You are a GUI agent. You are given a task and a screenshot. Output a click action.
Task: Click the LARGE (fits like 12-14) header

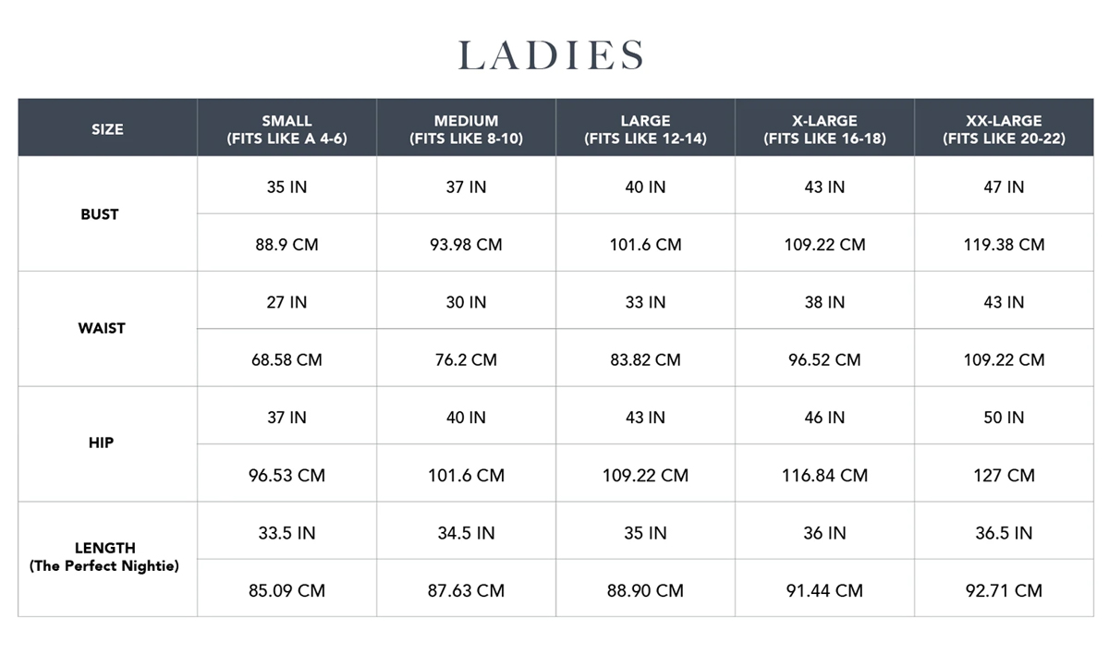(645, 128)
